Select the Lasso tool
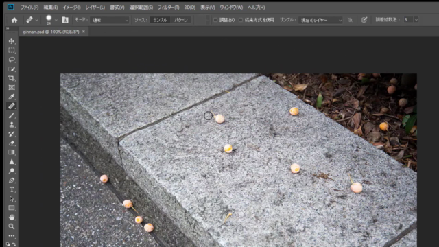The width and height of the screenshot is (439, 247). pyautogui.click(x=12, y=60)
